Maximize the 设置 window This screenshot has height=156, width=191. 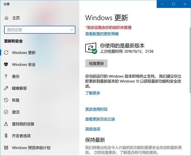(173, 4)
